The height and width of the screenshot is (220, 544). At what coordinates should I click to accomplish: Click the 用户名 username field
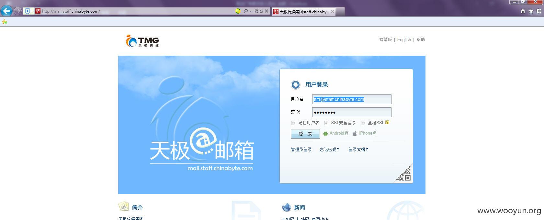point(352,99)
